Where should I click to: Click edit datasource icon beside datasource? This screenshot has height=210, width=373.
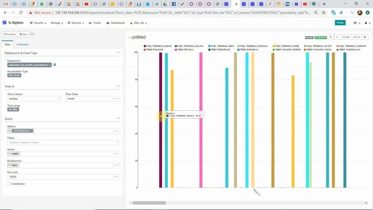55,65
